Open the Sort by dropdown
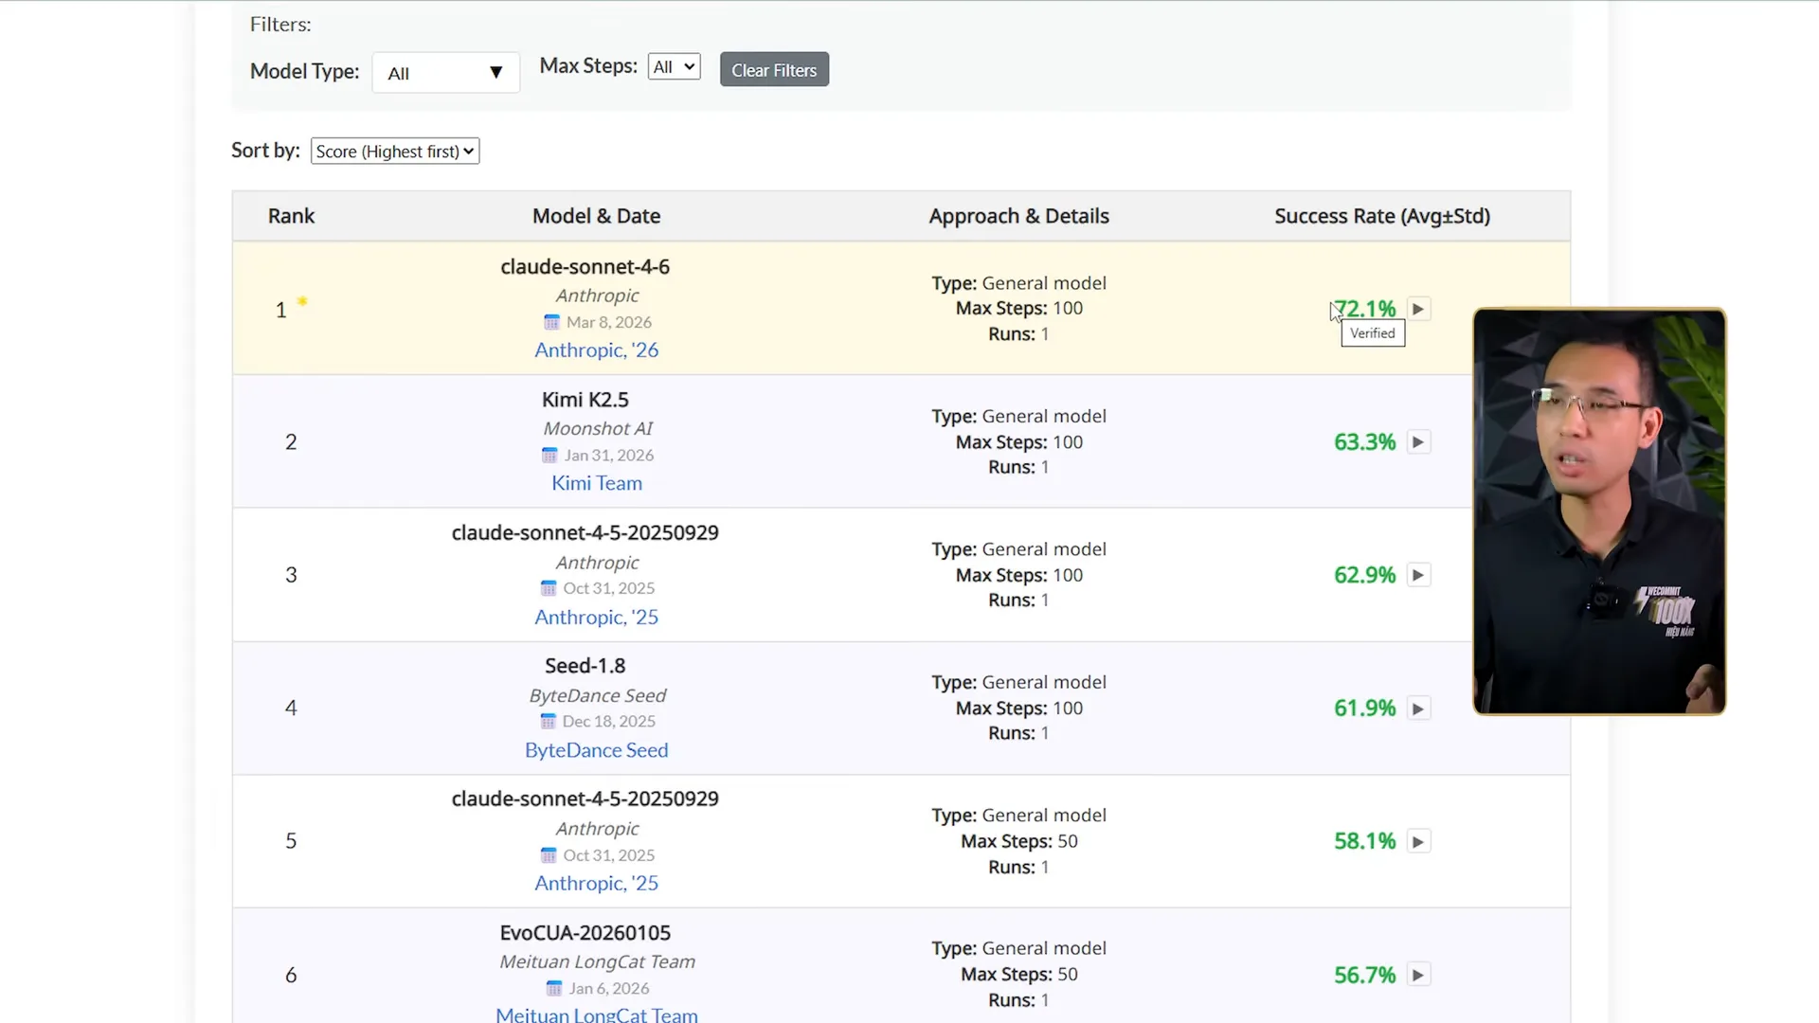The width and height of the screenshot is (1819, 1023). (x=395, y=152)
